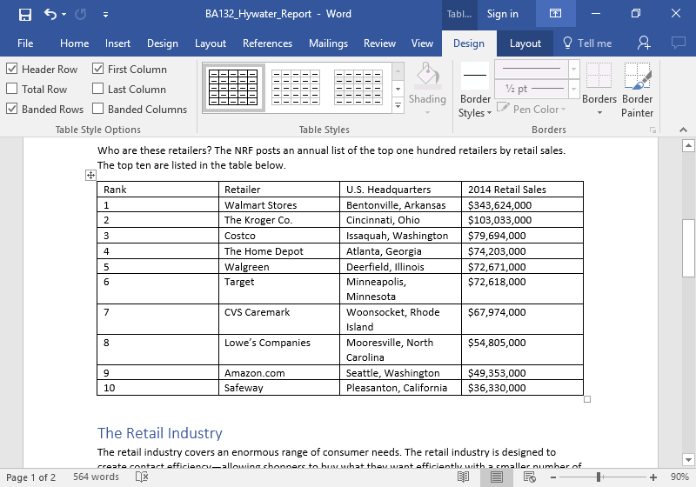Click the table move handle icon
This screenshot has height=487, width=696.
pos(90,175)
